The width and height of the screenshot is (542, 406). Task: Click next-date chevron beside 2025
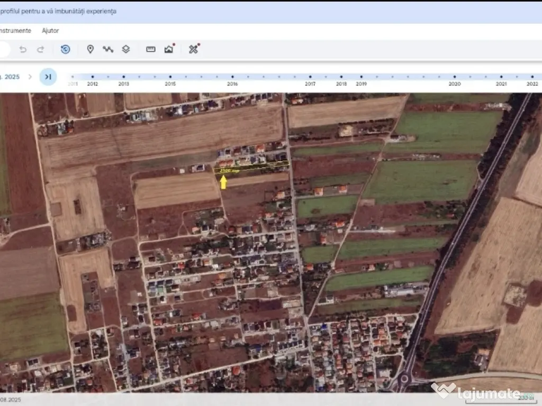pos(30,77)
